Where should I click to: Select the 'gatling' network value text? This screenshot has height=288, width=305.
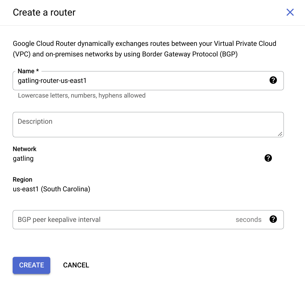pyautogui.click(x=23, y=159)
